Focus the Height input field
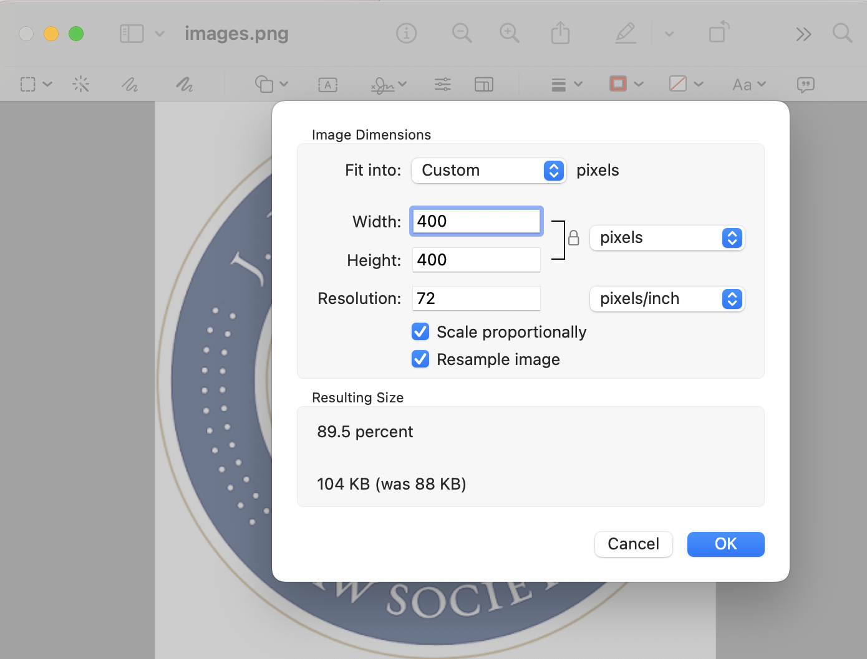 tap(476, 260)
